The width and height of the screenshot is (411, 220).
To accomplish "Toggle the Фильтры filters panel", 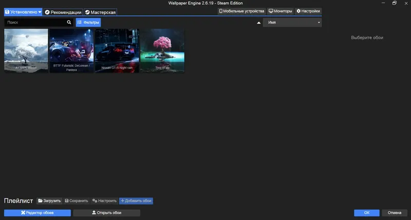I will (x=88, y=22).
